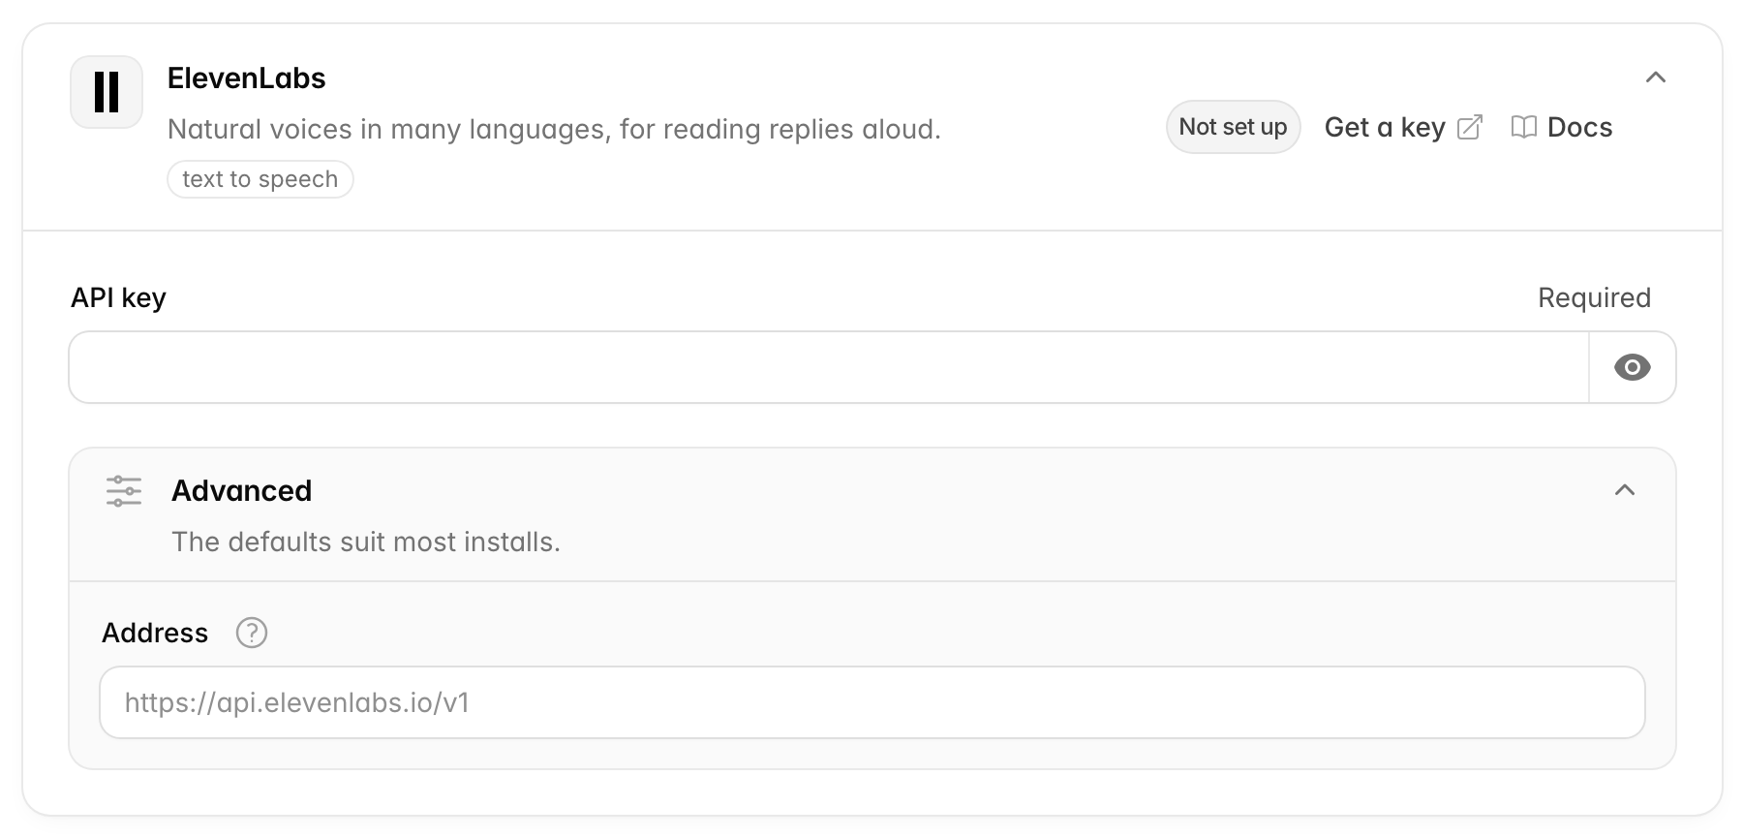The image size is (1743, 837).
Task: Click the 'Required' label
Action: click(x=1594, y=297)
